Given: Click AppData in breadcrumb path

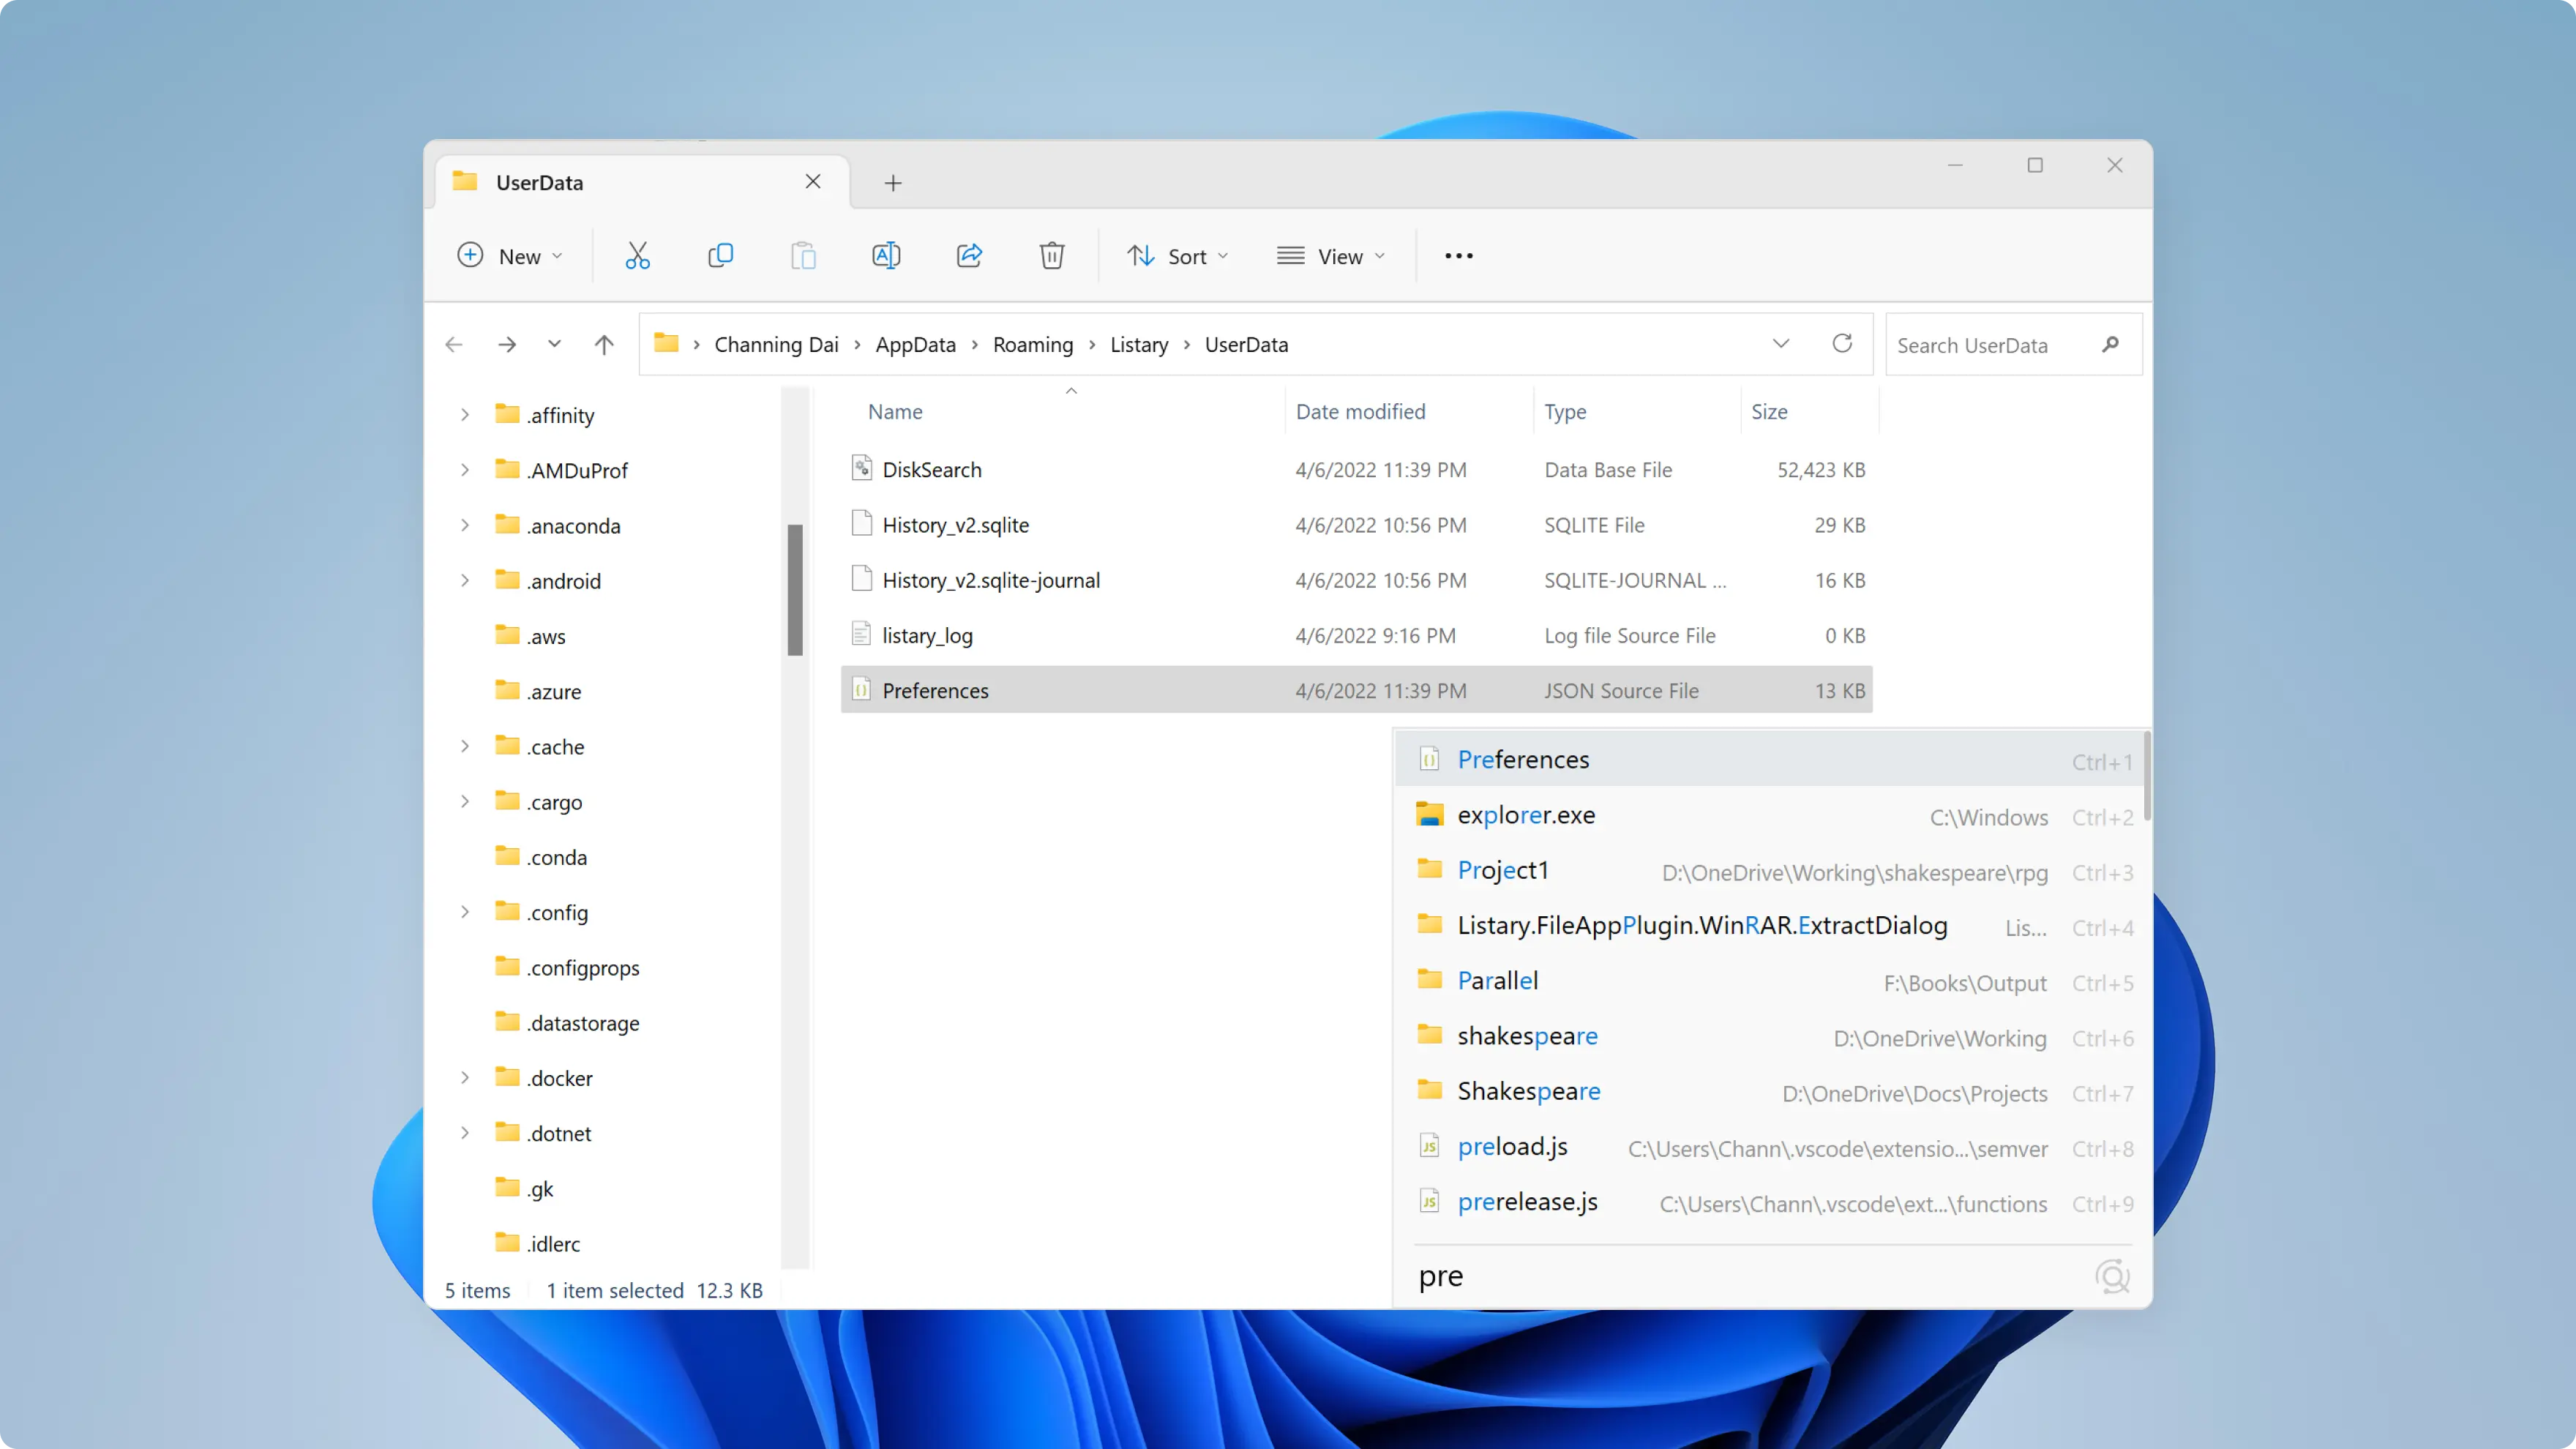Looking at the screenshot, I should tap(915, 345).
